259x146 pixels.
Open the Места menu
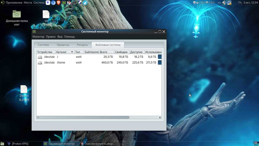[x=28, y=3]
